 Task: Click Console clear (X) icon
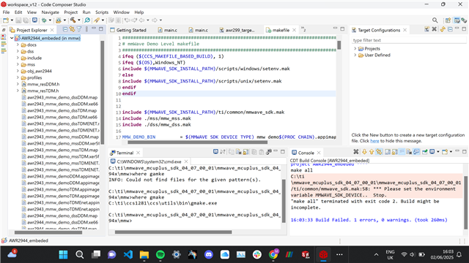(356, 152)
